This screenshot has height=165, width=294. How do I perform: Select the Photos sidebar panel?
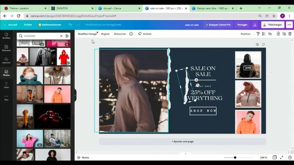6,73
